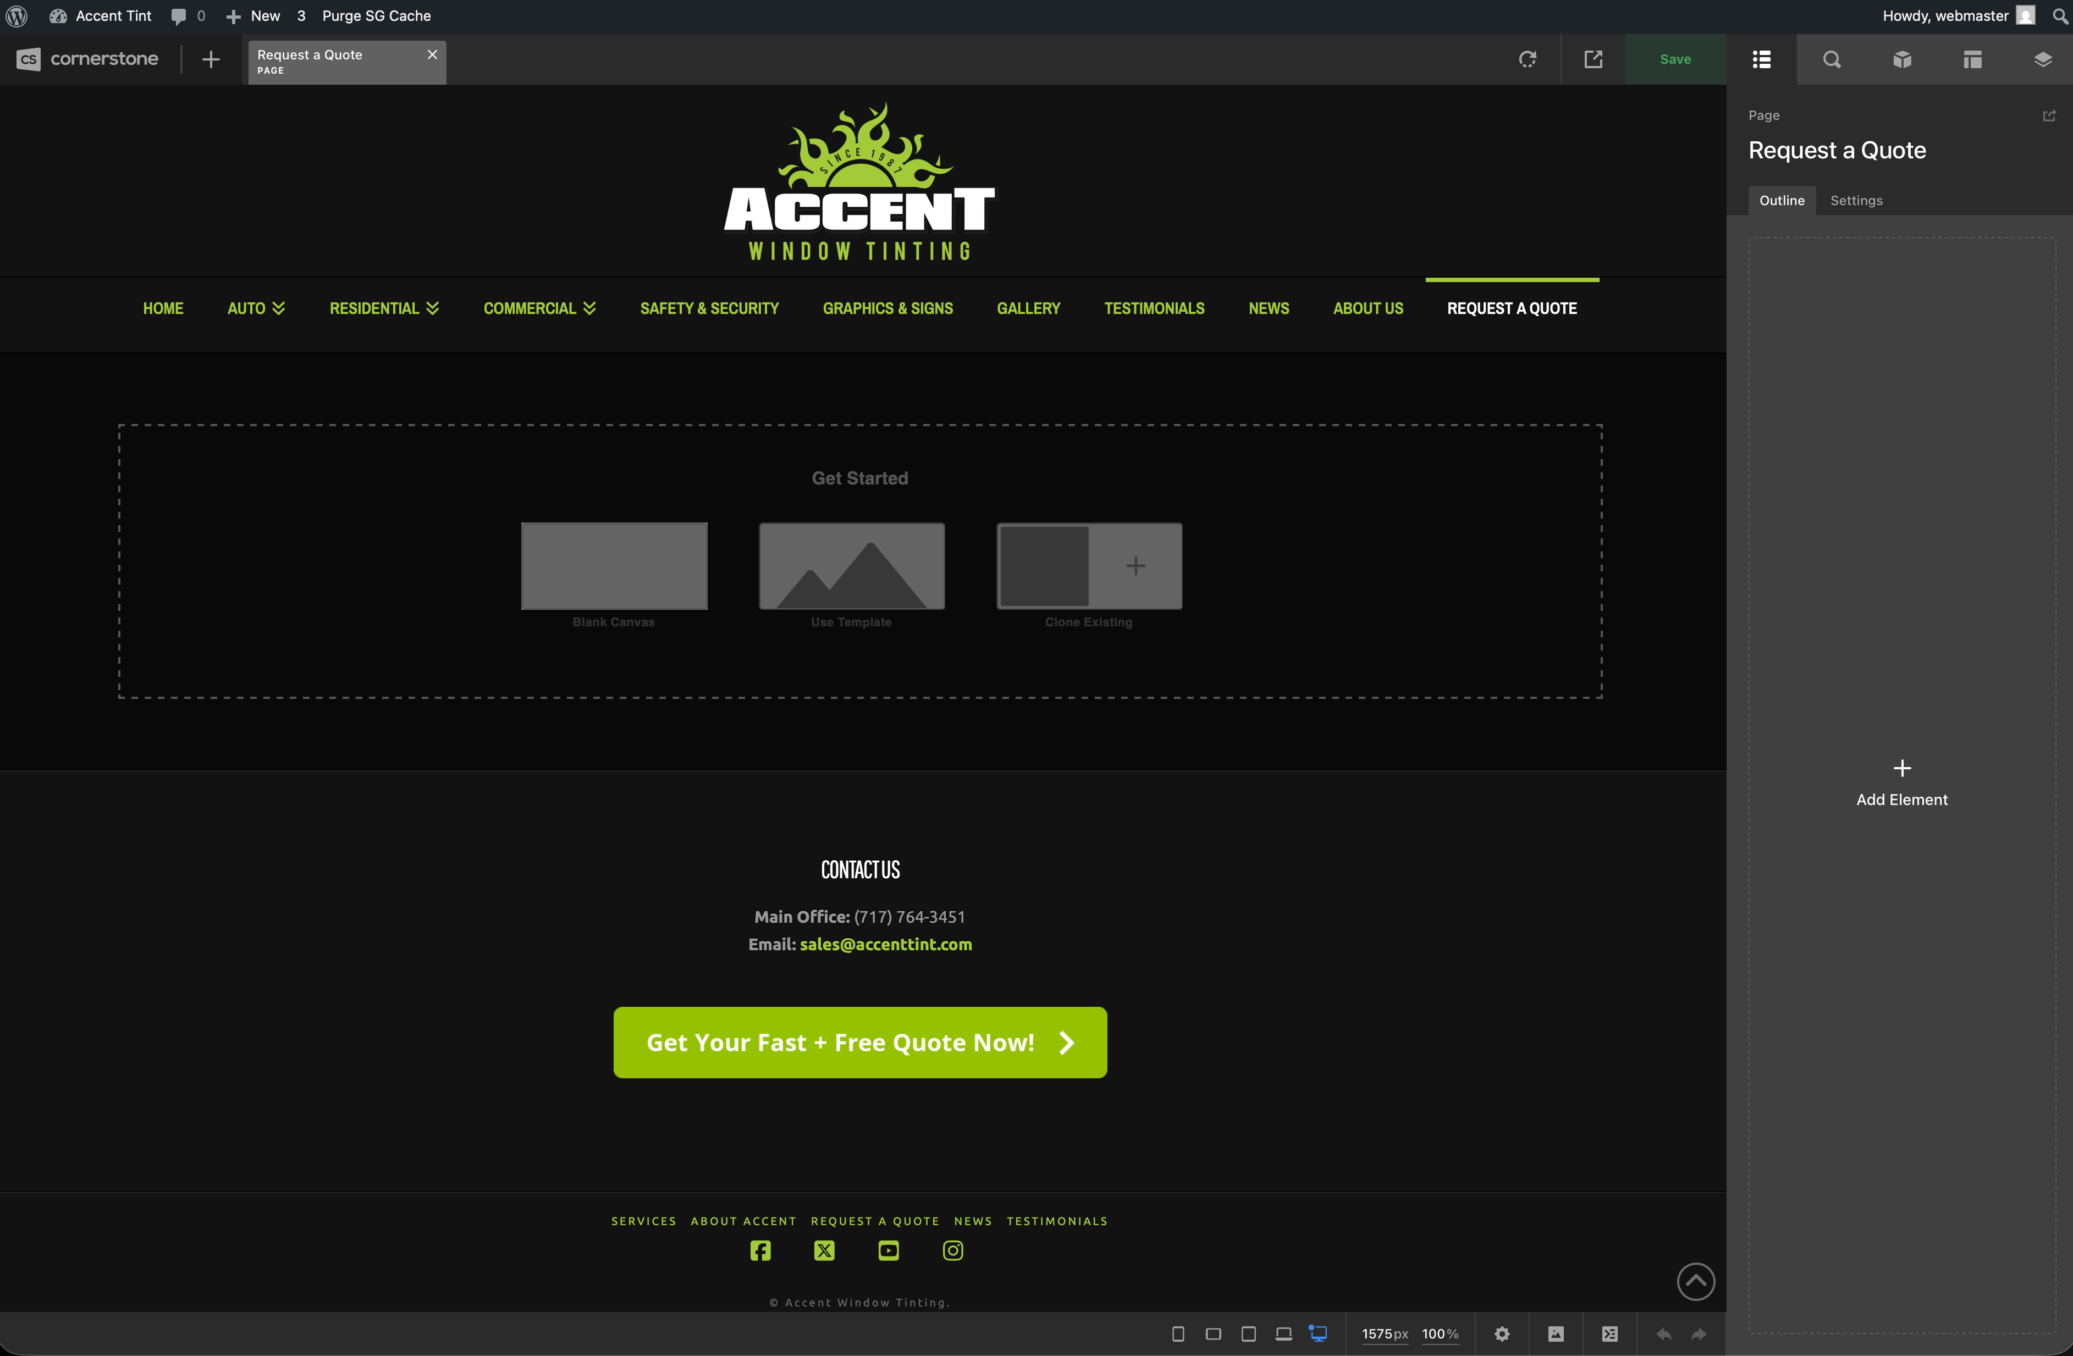Open the media image icon in bottom bar

click(x=1556, y=1333)
